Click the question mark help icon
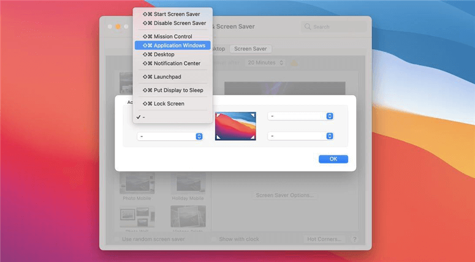This screenshot has height=262, width=475. point(354,239)
